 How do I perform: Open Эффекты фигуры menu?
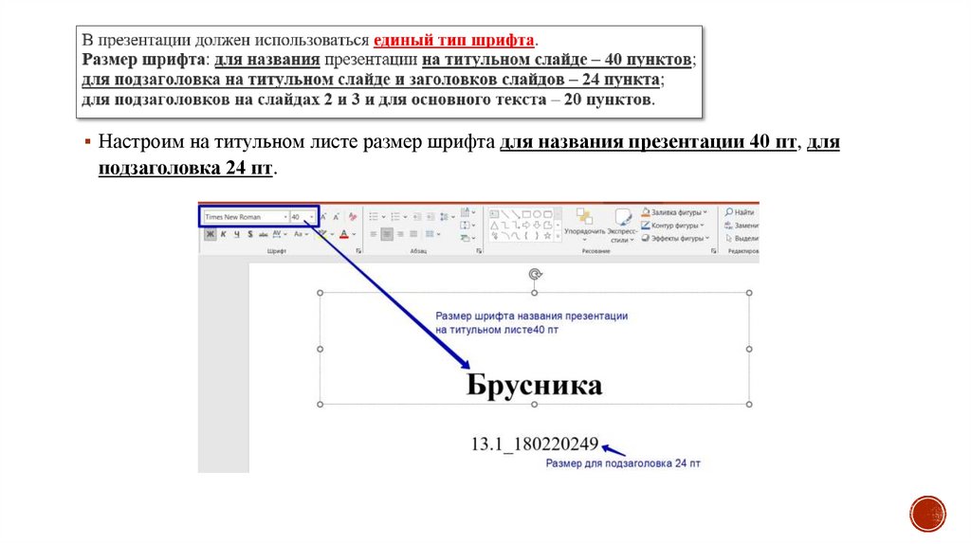pyautogui.click(x=675, y=238)
